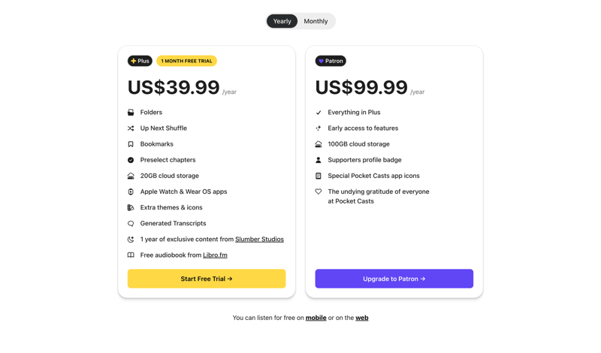This screenshot has height=353, width=601.
Task: Click the Bookmarks feature icon
Action: point(131,144)
